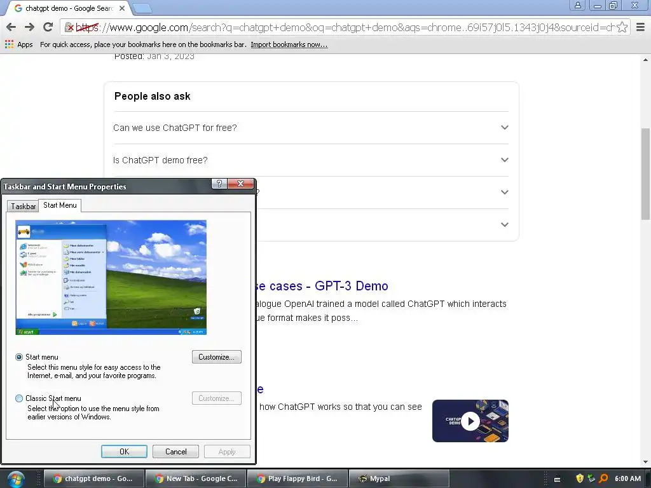The width and height of the screenshot is (651, 488).
Task: Click the scrollbar up arrow
Action: click(x=645, y=60)
